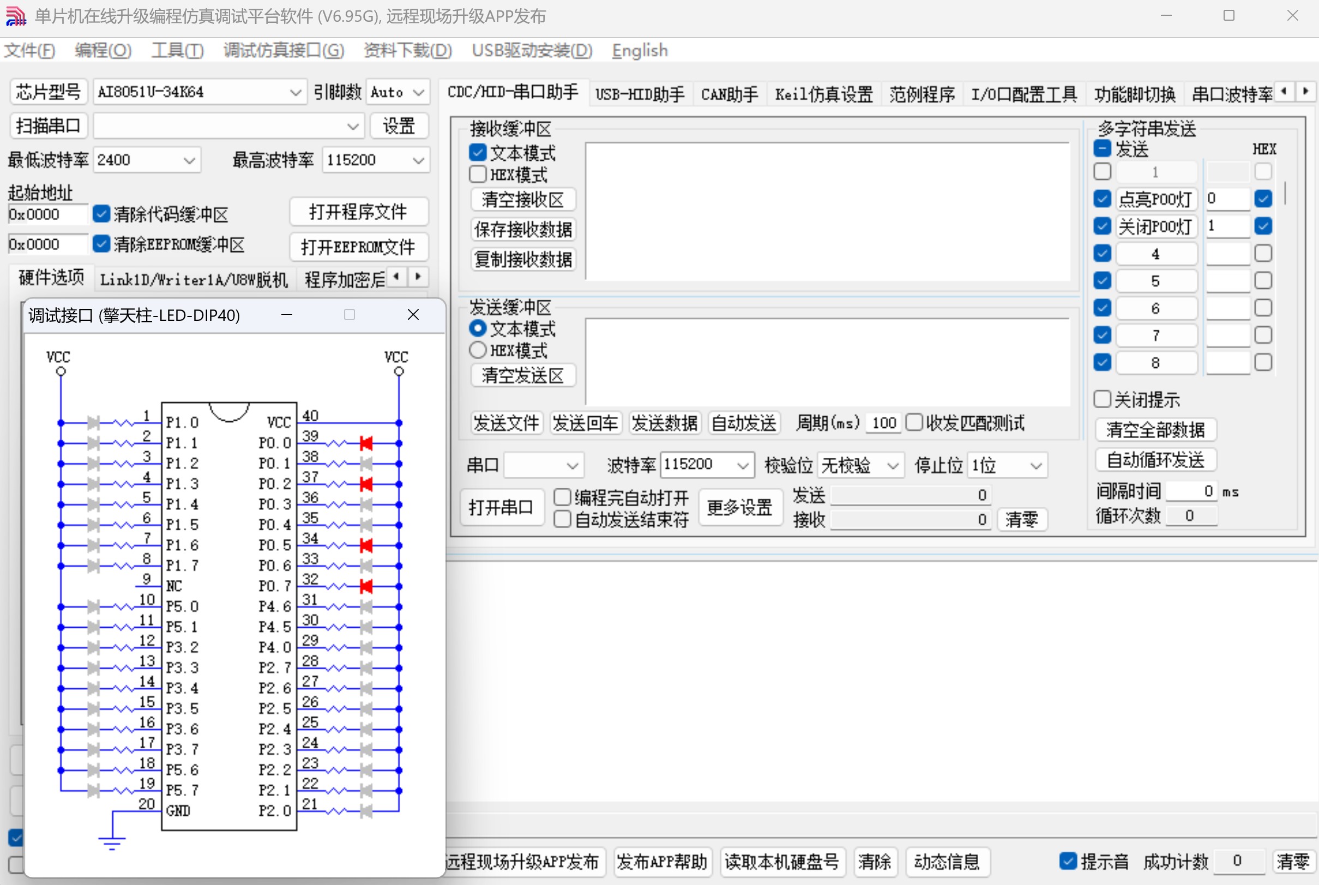1319x885 pixels.
Task: Open the 调试仿真接口(G) menu
Action: (284, 51)
